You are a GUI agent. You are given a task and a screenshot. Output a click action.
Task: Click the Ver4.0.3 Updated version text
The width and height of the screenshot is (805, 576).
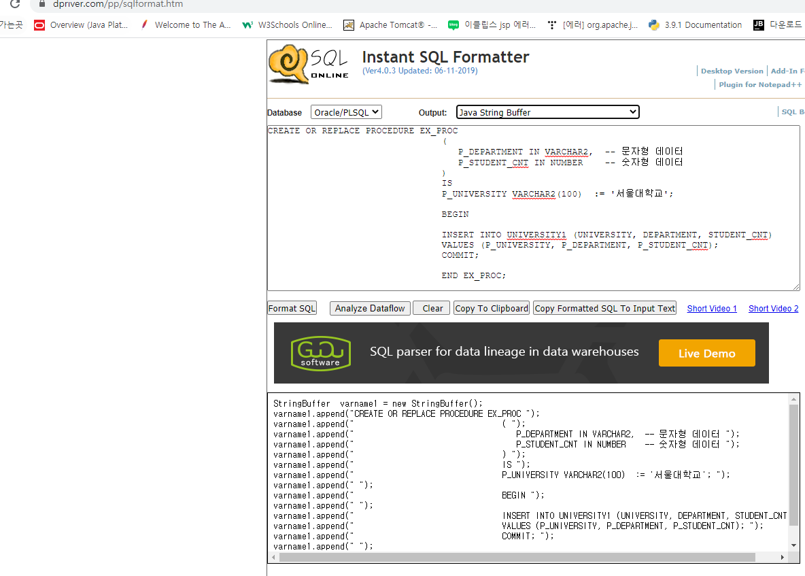(420, 71)
